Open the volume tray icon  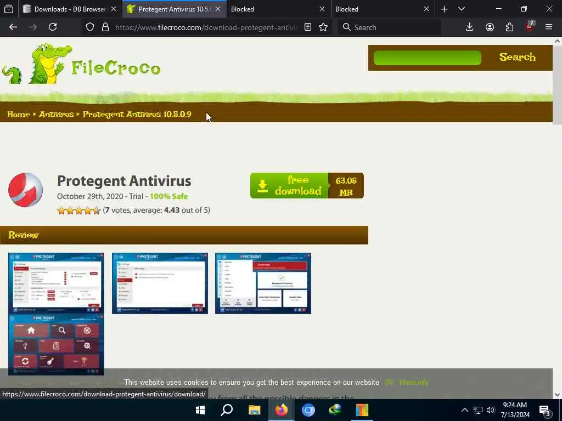pyautogui.click(x=490, y=410)
